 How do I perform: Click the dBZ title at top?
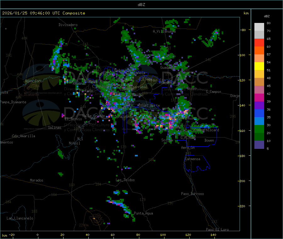tap(141, 5)
